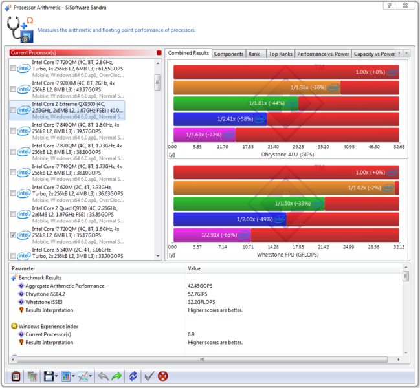The height and width of the screenshot is (388, 420).
Task: Click the help question mark button
Action: [390, 5]
